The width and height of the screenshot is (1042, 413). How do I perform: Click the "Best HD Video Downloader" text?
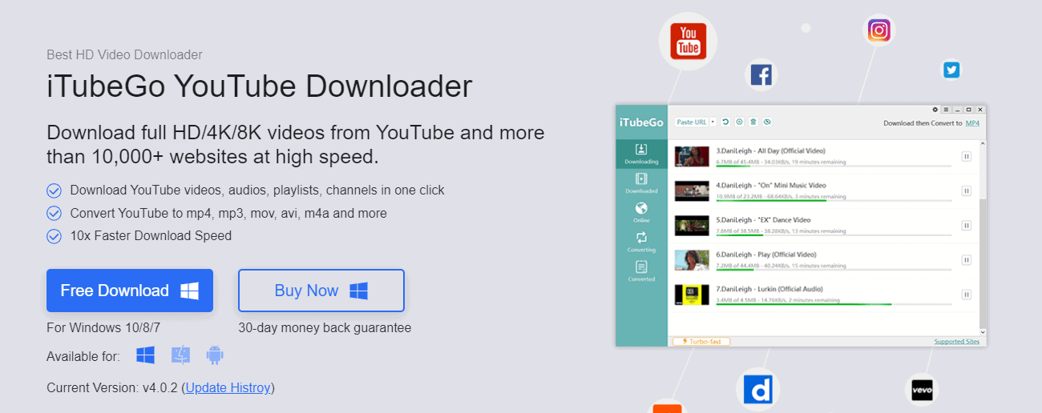point(124,55)
